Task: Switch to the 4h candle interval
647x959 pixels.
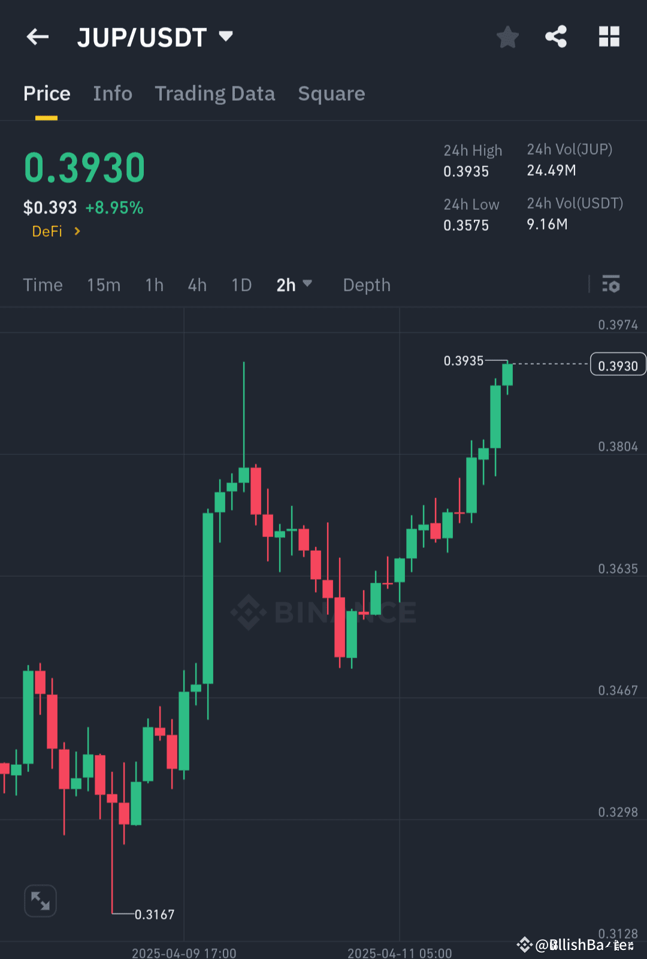Action: pos(196,285)
